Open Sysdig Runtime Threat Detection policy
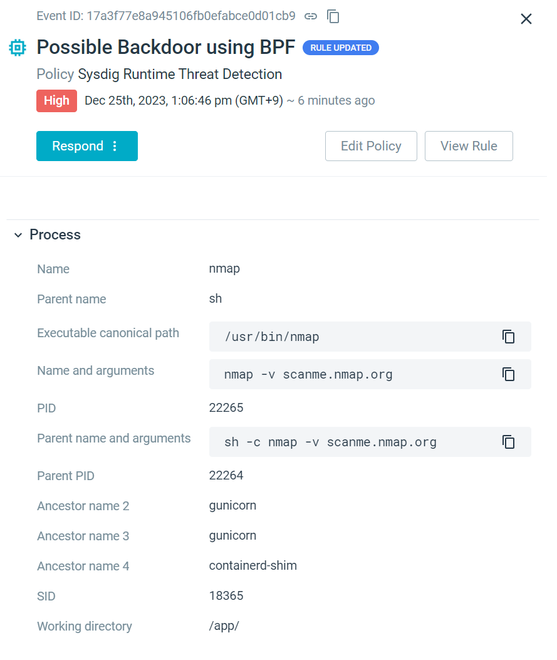The image size is (557, 660). 180,74
